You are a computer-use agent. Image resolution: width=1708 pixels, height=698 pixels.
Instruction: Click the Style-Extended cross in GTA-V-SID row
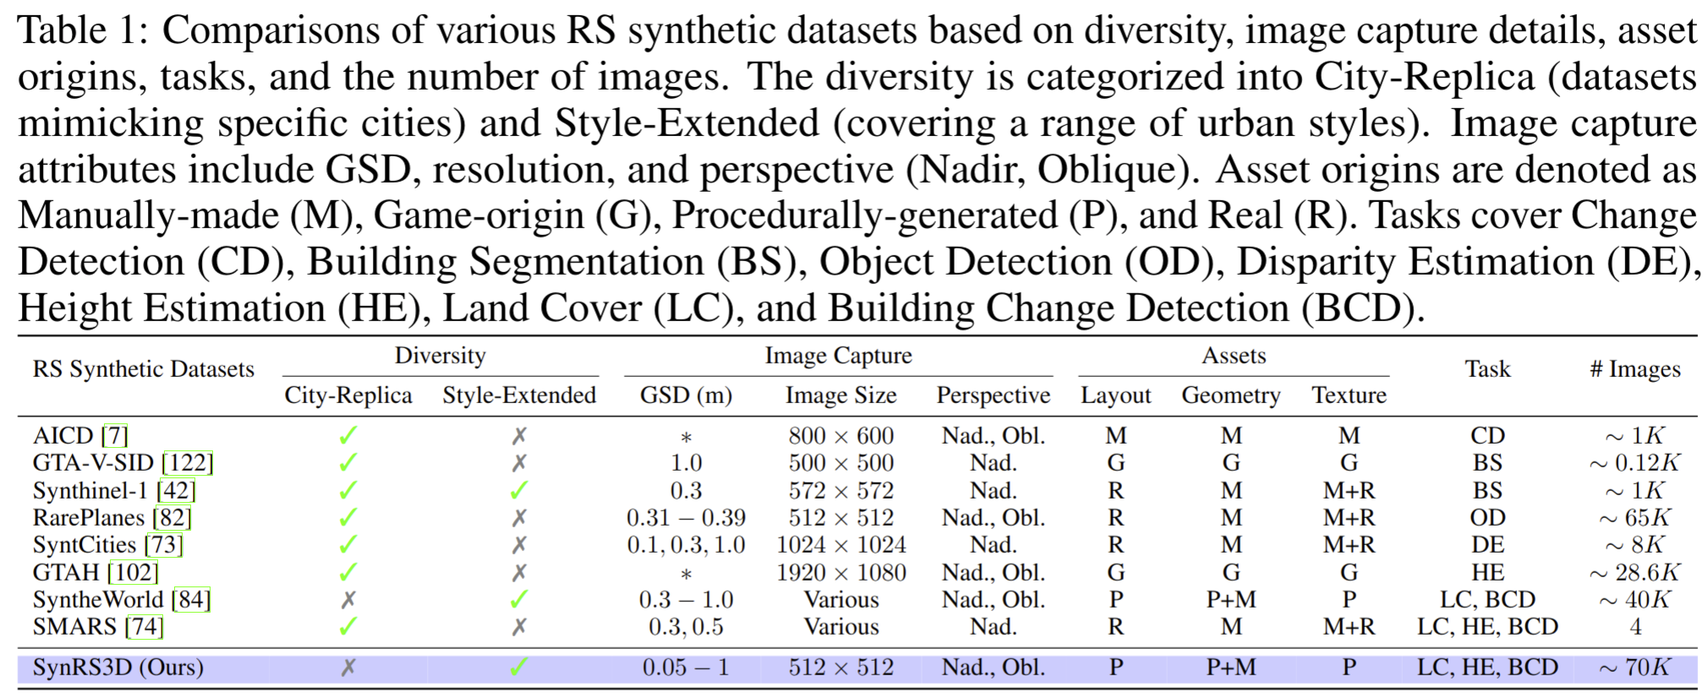pos(519,463)
